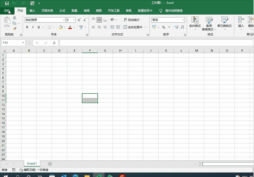Click 合并后居中 merge and center button
Viewport: 254px width, 177px height.
[133, 27]
